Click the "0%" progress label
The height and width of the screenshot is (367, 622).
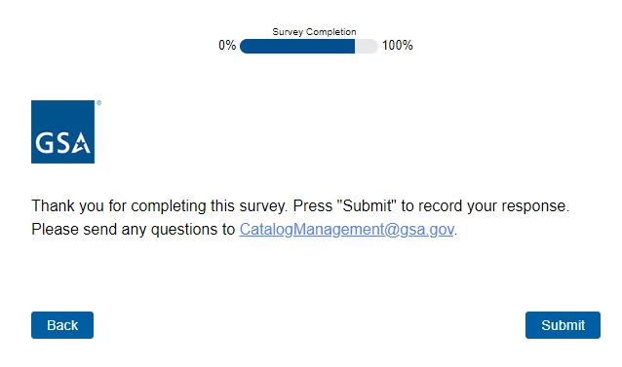pos(227,46)
